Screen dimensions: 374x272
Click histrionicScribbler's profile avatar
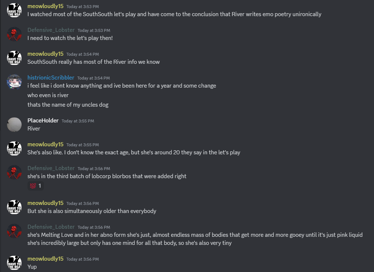[14, 82]
